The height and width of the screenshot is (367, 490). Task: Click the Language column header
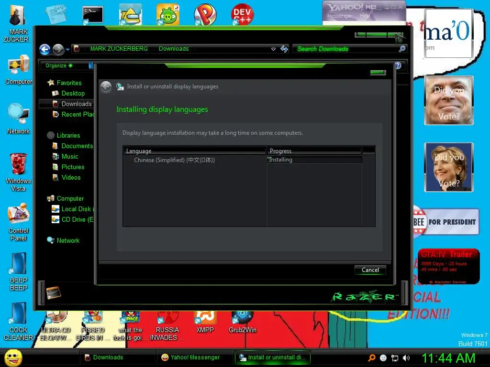pos(195,151)
